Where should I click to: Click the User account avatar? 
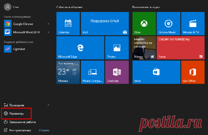(8, 7)
